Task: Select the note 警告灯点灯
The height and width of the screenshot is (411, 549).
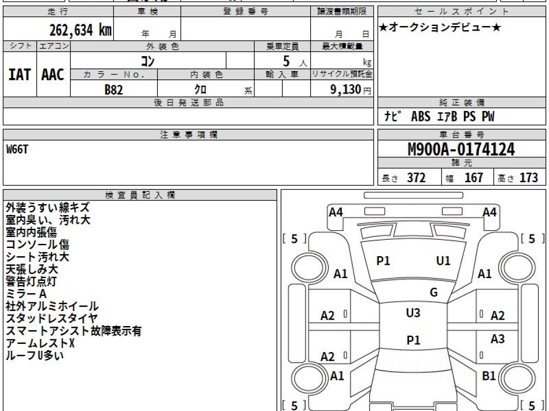Action: pos(31,282)
